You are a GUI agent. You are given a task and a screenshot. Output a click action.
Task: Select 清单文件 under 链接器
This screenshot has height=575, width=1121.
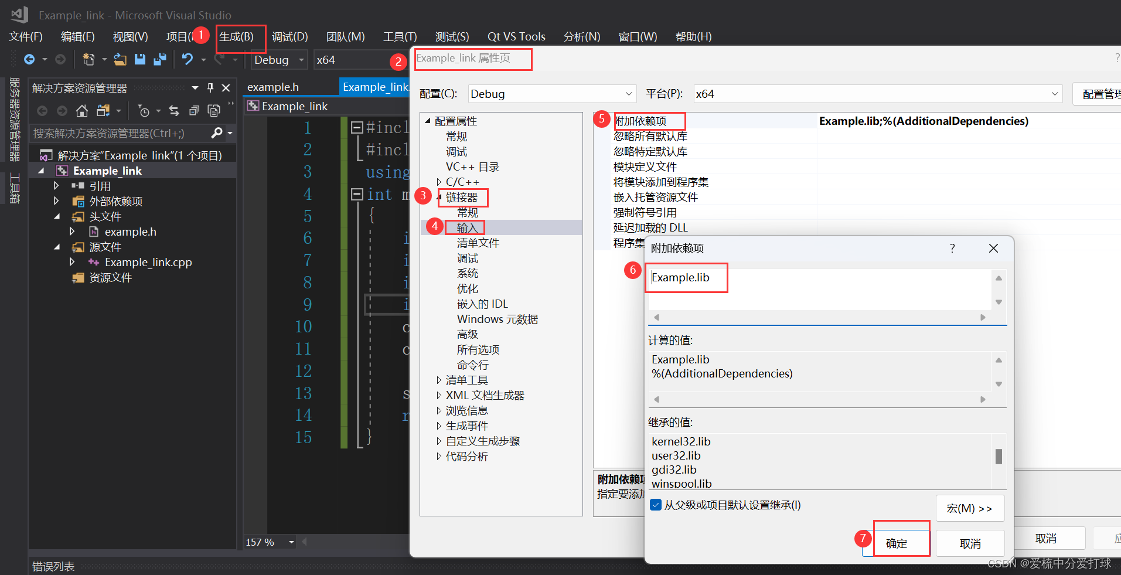tap(478, 243)
